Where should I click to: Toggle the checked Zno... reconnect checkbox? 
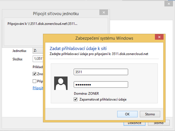pyautogui.click(x=34, y=74)
